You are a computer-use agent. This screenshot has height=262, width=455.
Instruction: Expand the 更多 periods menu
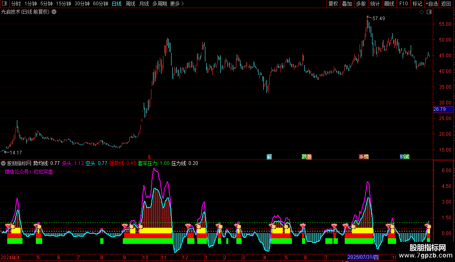click(177, 4)
